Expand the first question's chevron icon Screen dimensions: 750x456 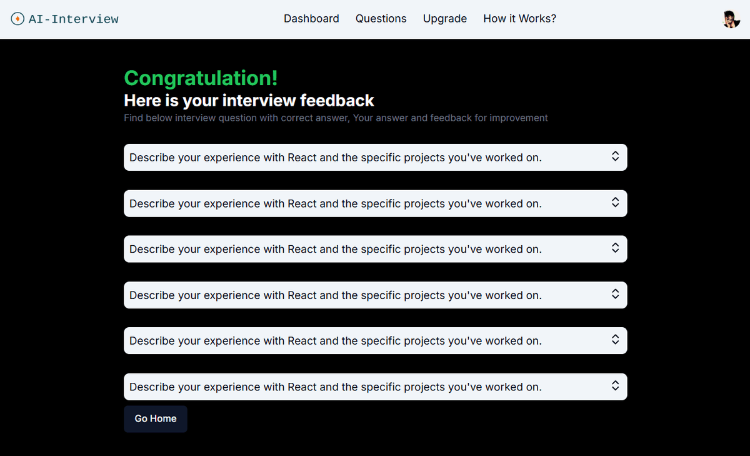615,156
